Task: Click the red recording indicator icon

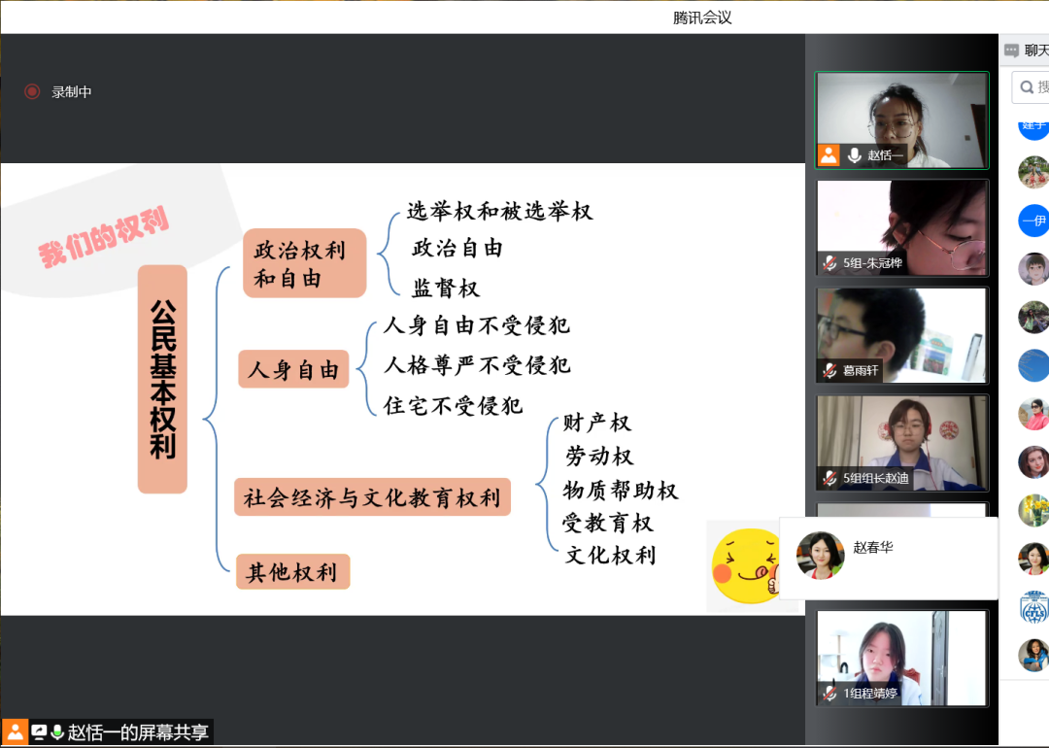Action: (32, 91)
